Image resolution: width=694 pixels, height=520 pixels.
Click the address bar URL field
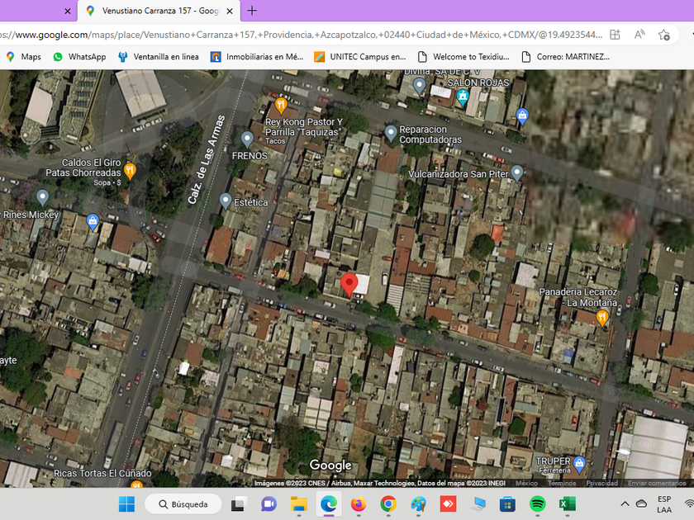point(301,35)
